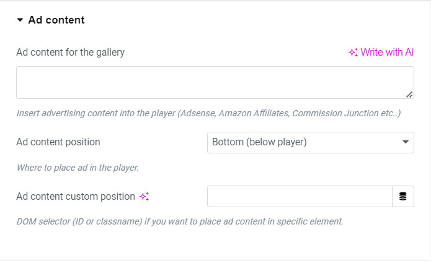Screen dimensions: 431x261
Task: Open dynamic tags database icon
Action: 403,197
